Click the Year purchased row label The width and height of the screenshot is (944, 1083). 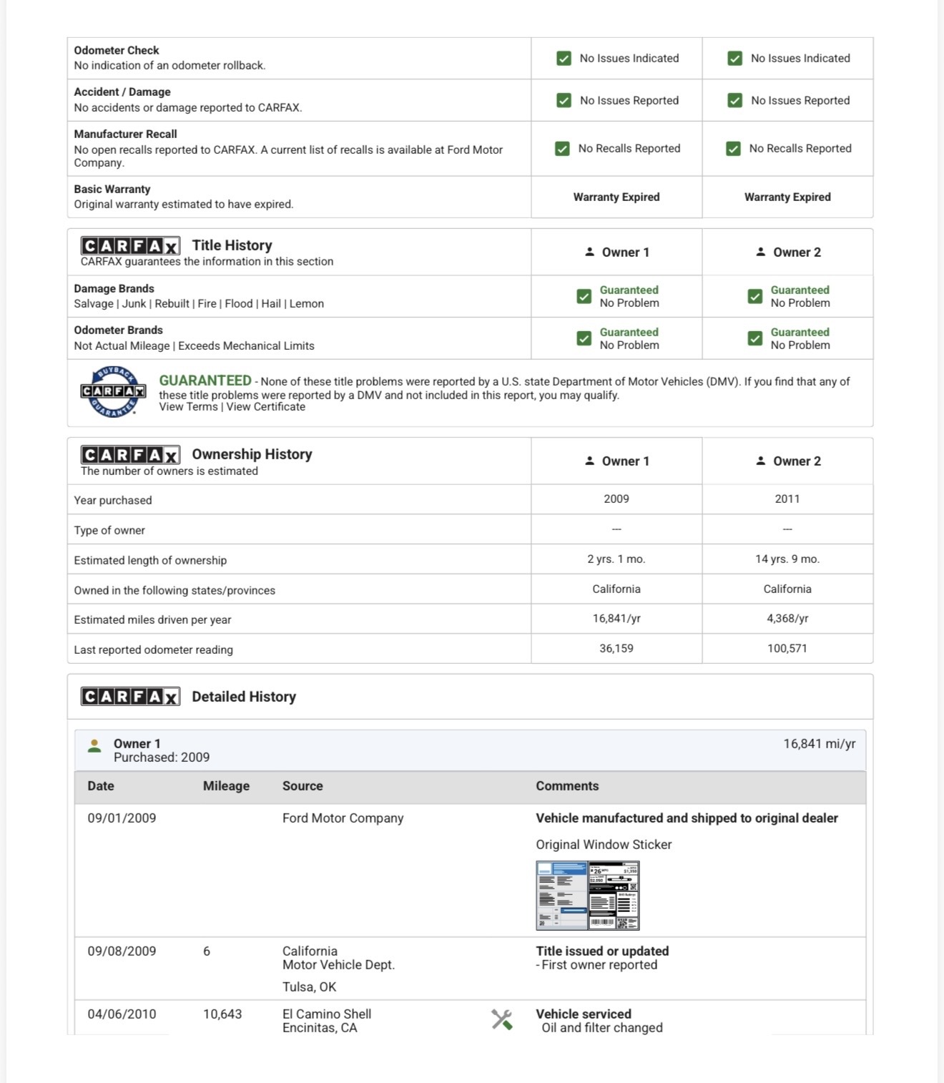113,501
